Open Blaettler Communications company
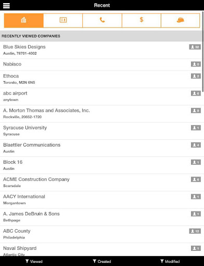Image resolution: width=204 pixels, height=266 pixels. tap(101, 148)
